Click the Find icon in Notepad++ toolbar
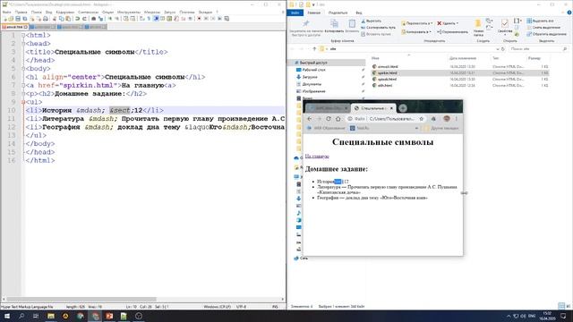This screenshot has height=322, width=573. tap(93, 18)
